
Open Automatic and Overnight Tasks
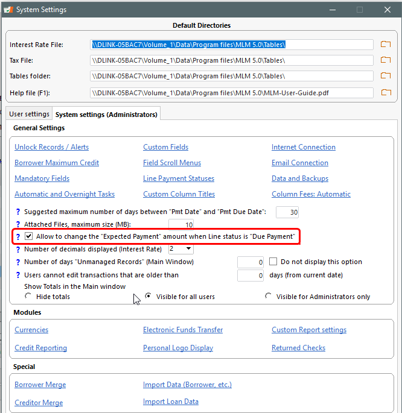pyautogui.click(x=65, y=194)
